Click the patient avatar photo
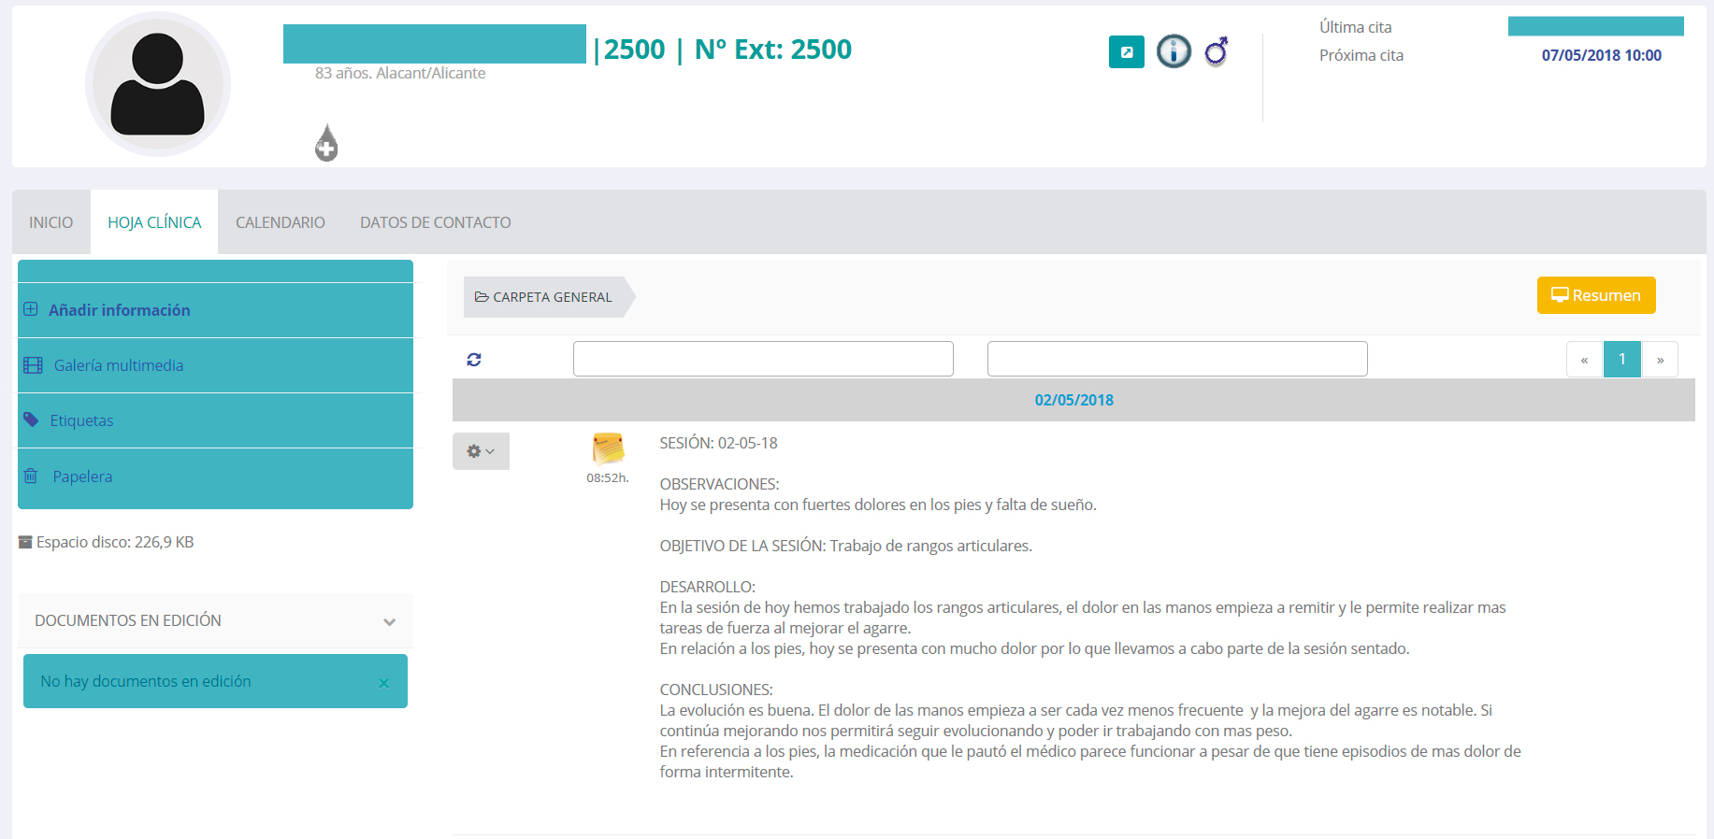Viewport: 1714px width, 839px height. 158,84
